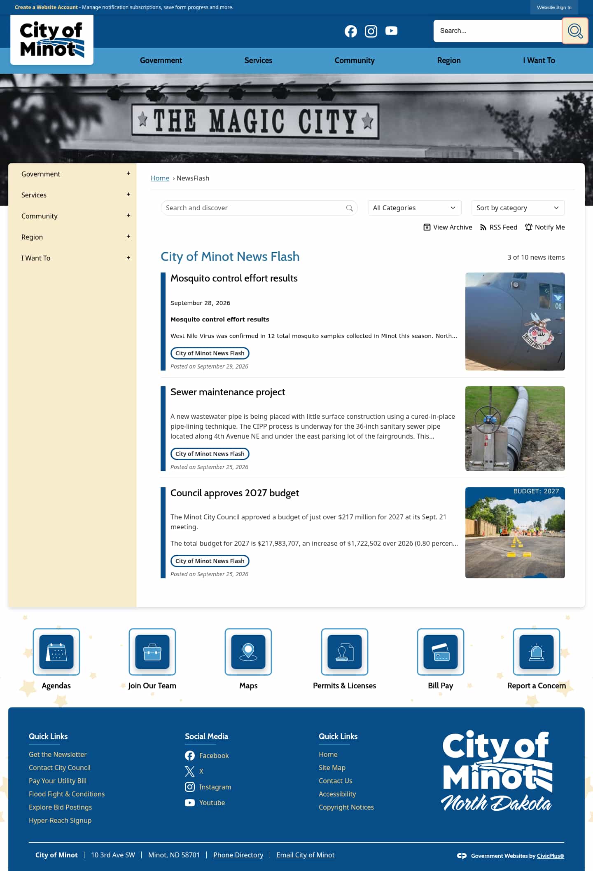The image size is (593, 871).
Task: Open the Services top menu
Action: click(258, 61)
